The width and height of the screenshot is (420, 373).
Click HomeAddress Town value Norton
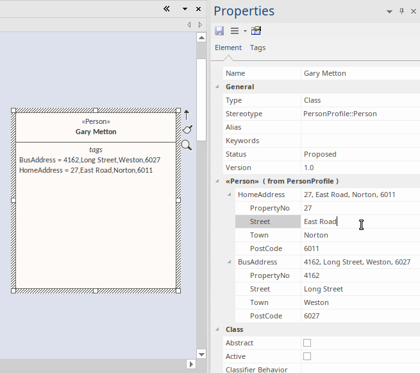tap(360, 235)
